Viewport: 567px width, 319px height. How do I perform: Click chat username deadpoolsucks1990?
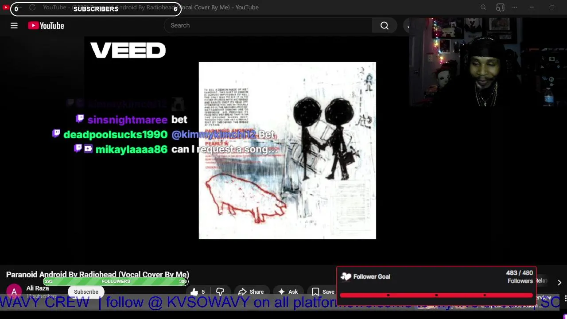pyautogui.click(x=116, y=135)
